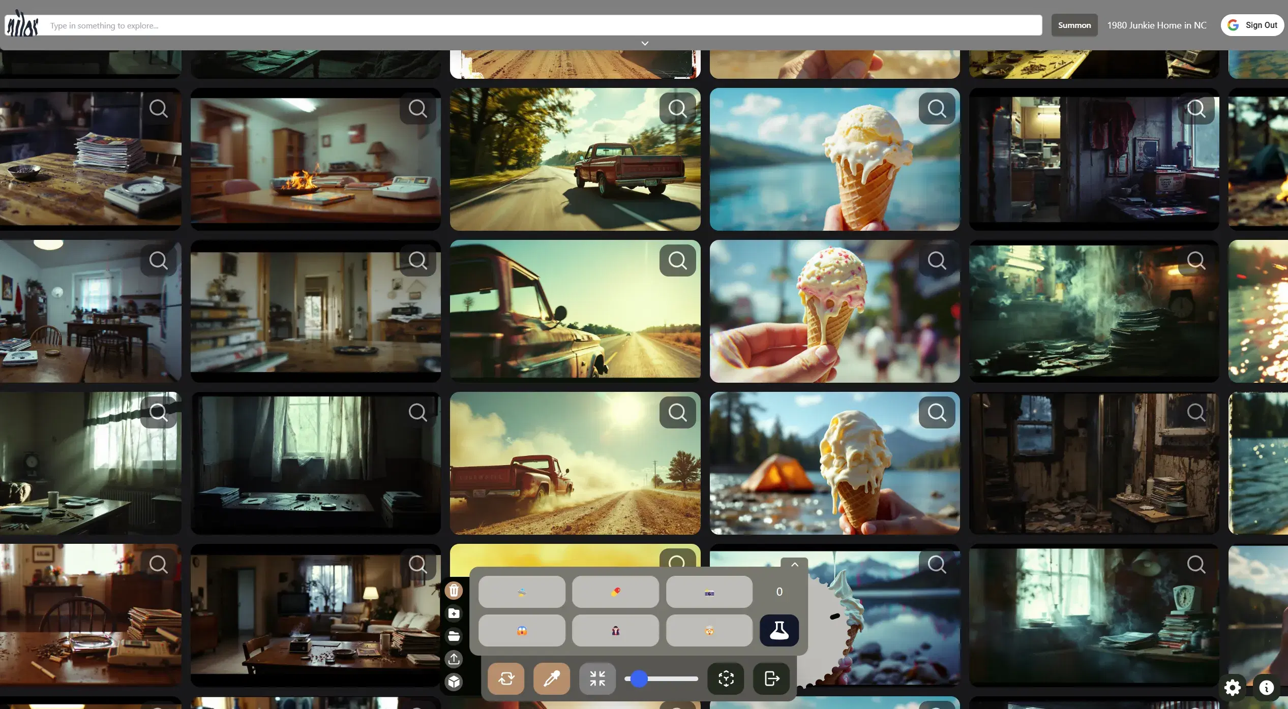Open the info circle icon
Image resolution: width=1288 pixels, height=709 pixels.
(x=1266, y=688)
